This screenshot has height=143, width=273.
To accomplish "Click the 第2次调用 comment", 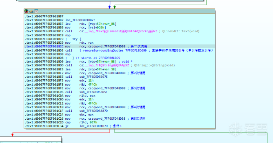I will click(138, 73).
